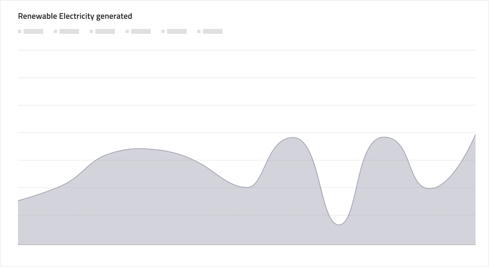Click the top of the broad first hump

[x=139, y=148]
